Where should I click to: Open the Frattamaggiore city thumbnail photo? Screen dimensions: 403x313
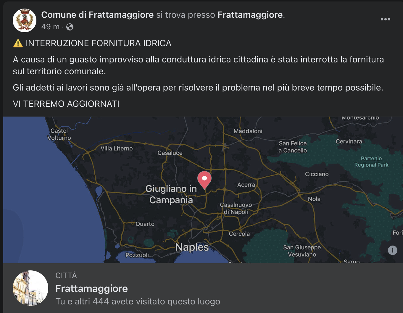click(30, 288)
